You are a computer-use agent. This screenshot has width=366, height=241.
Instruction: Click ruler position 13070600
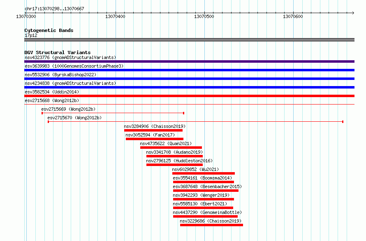click(293, 16)
